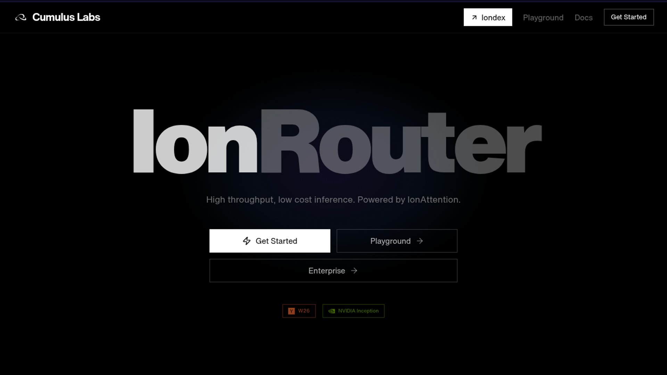Screen dimensions: 667x375
Task: Click the lightning bolt icon on Get Started
Action: click(247, 241)
